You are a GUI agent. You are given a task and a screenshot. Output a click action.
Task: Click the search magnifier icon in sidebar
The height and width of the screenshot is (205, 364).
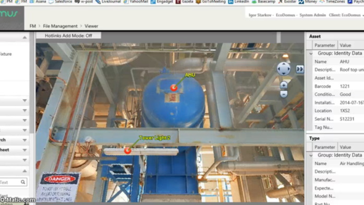click(23, 182)
